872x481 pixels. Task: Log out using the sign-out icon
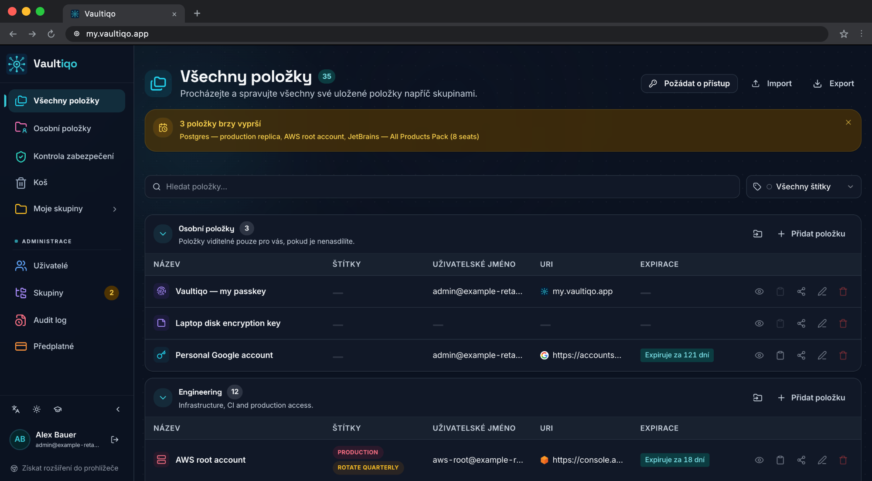(115, 440)
